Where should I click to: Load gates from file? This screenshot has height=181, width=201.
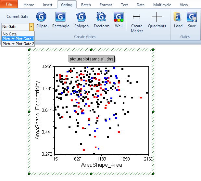[178, 20]
